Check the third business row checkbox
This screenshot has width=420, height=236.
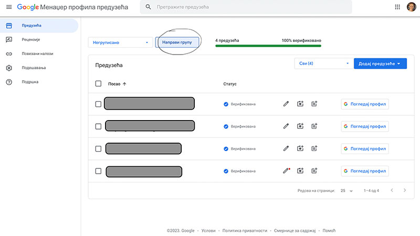click(98, 149)
